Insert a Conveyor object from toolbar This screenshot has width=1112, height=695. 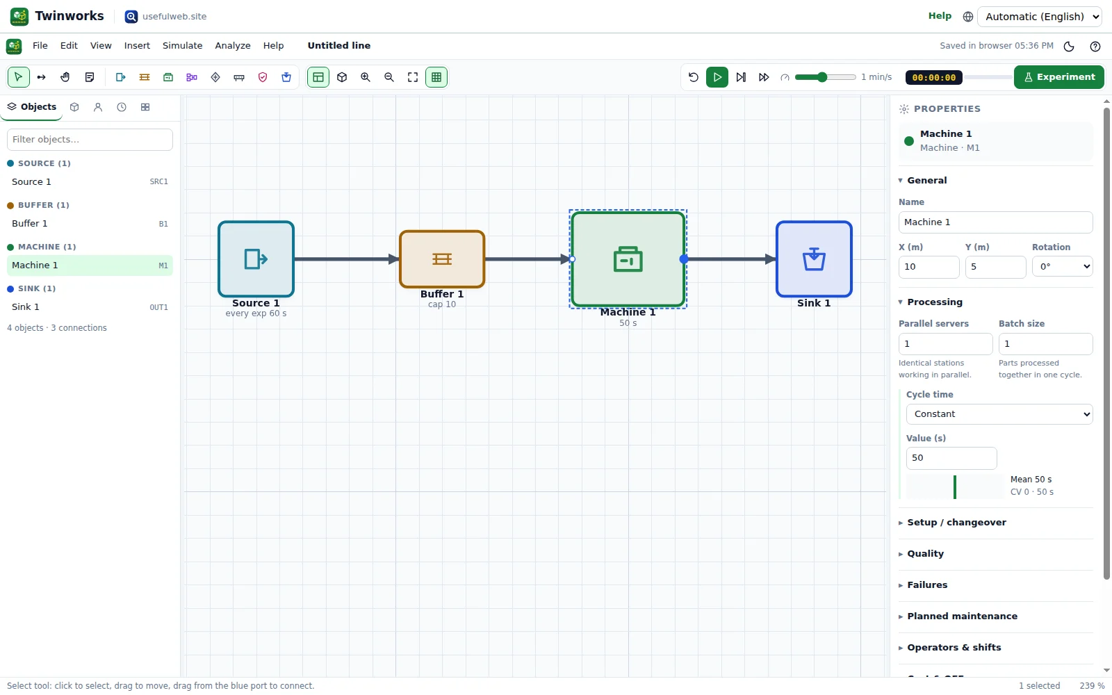pyautogui.click(x=239, y=77)
